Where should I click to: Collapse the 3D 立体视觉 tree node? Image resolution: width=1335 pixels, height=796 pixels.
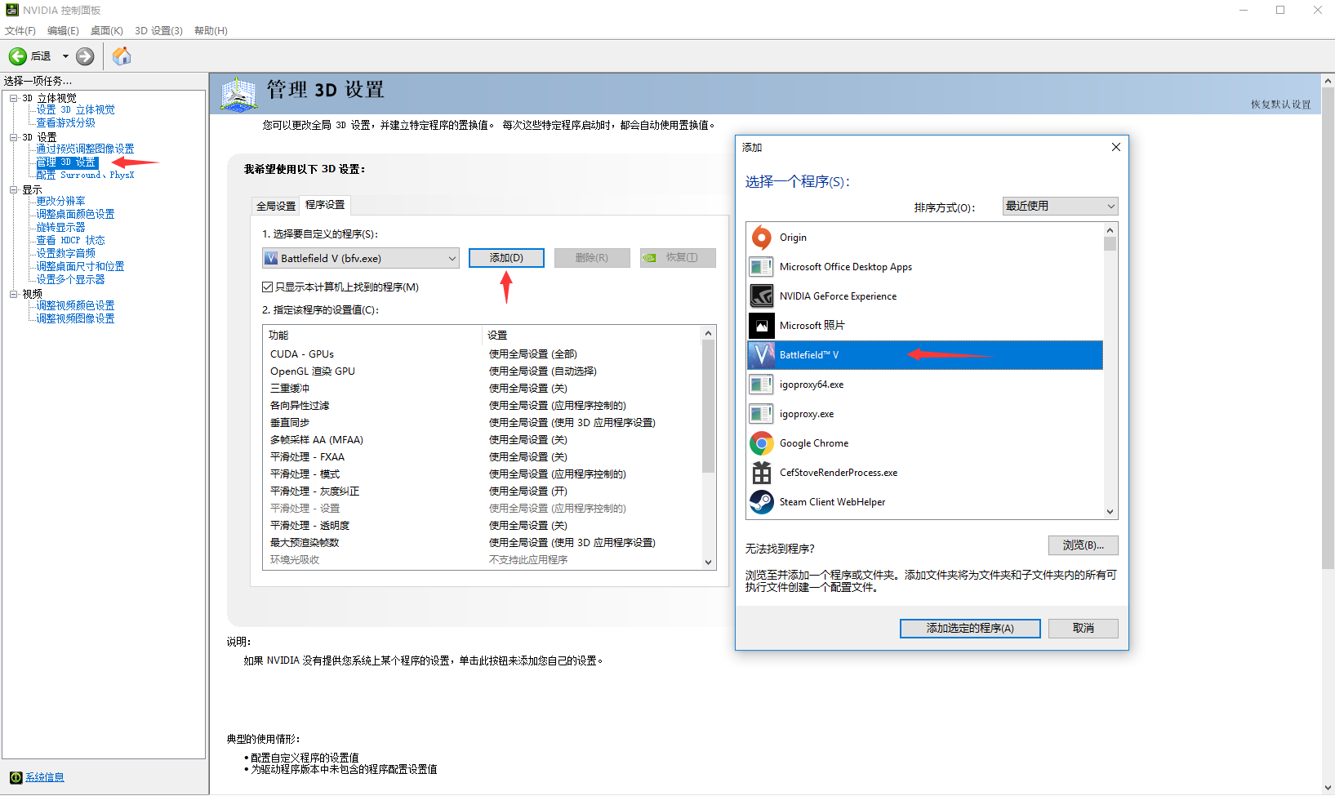14,98
